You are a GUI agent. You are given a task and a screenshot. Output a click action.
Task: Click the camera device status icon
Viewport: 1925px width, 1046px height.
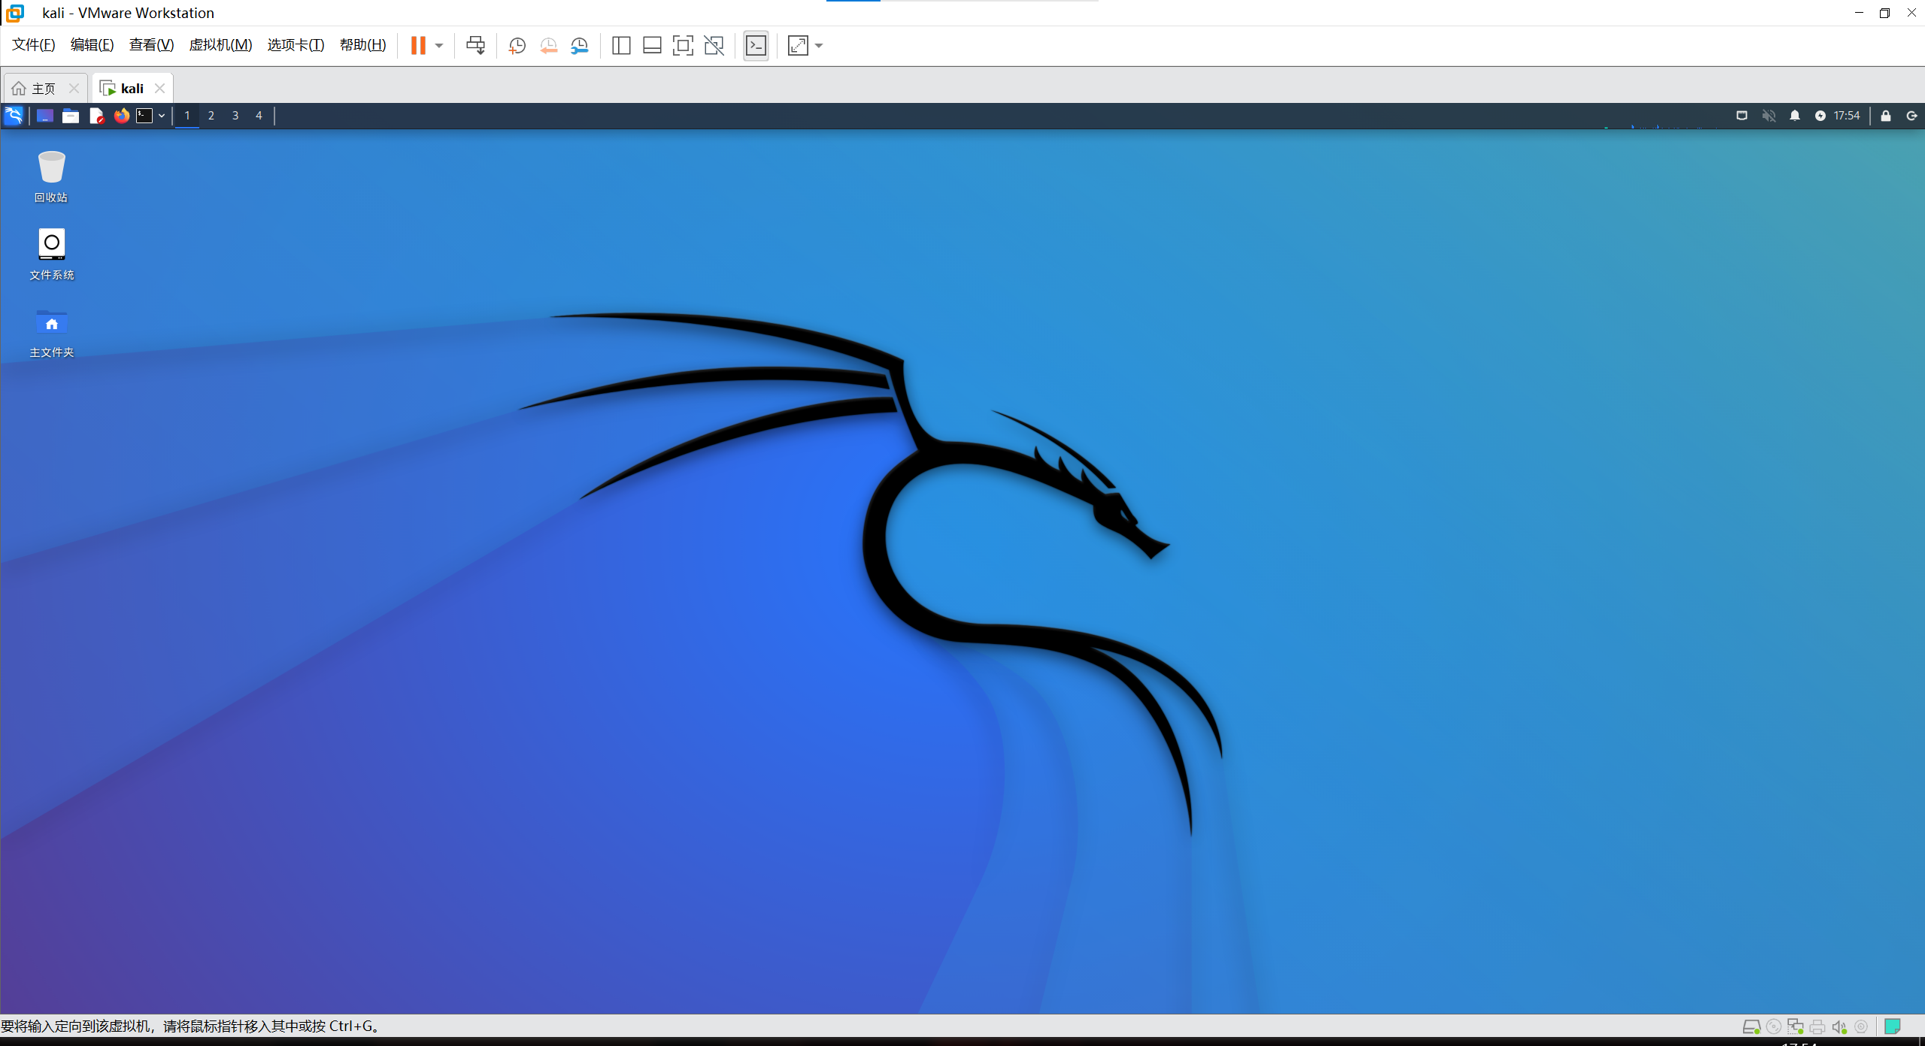tap(1861, 1026)
